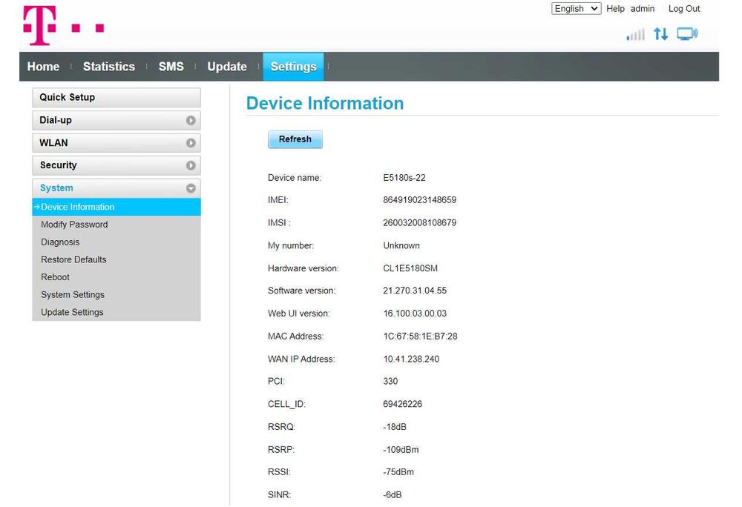
Task: Click SINR value -6dB
Action: (393, 494)
